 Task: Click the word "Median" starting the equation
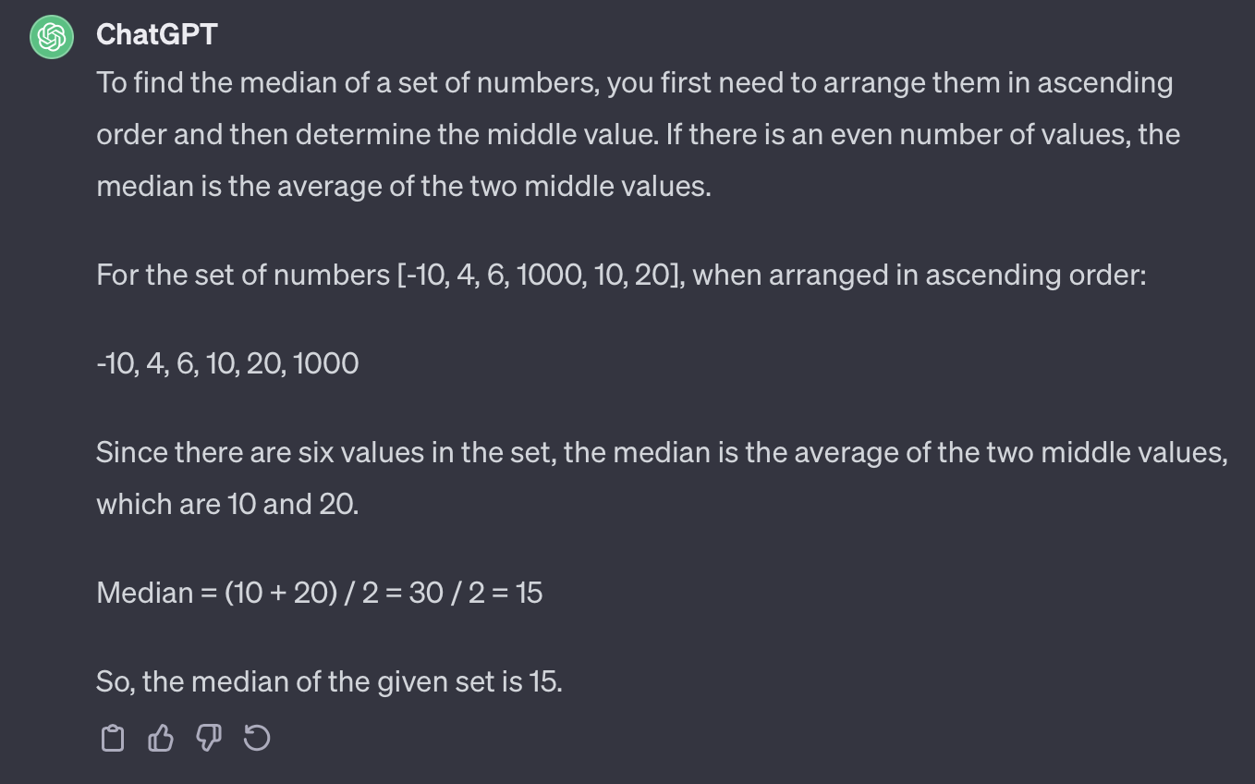[144, 593]
